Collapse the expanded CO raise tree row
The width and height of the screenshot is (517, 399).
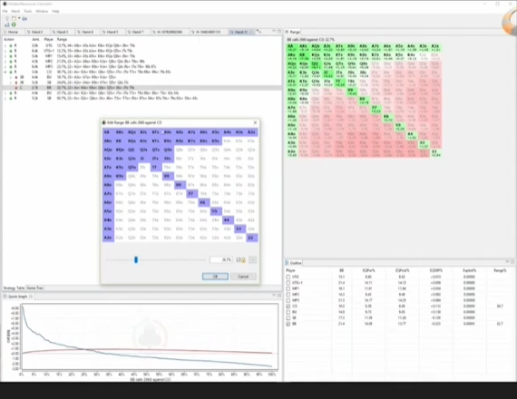tap(5, 72)
